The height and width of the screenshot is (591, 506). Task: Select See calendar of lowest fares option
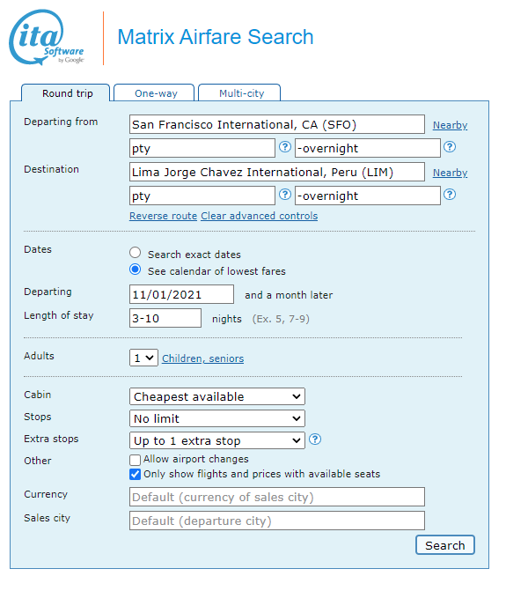pos(136,270)
